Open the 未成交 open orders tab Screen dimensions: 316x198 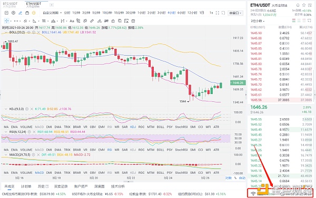click(x=9, y=186)
